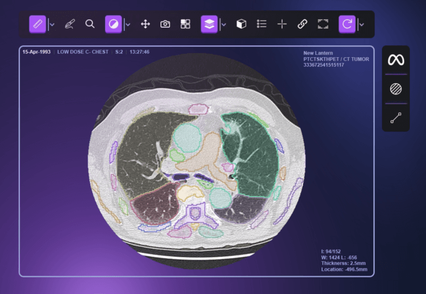Select the scalpel annotation tool
Screen dimensions: 426x294
[70, 24]
